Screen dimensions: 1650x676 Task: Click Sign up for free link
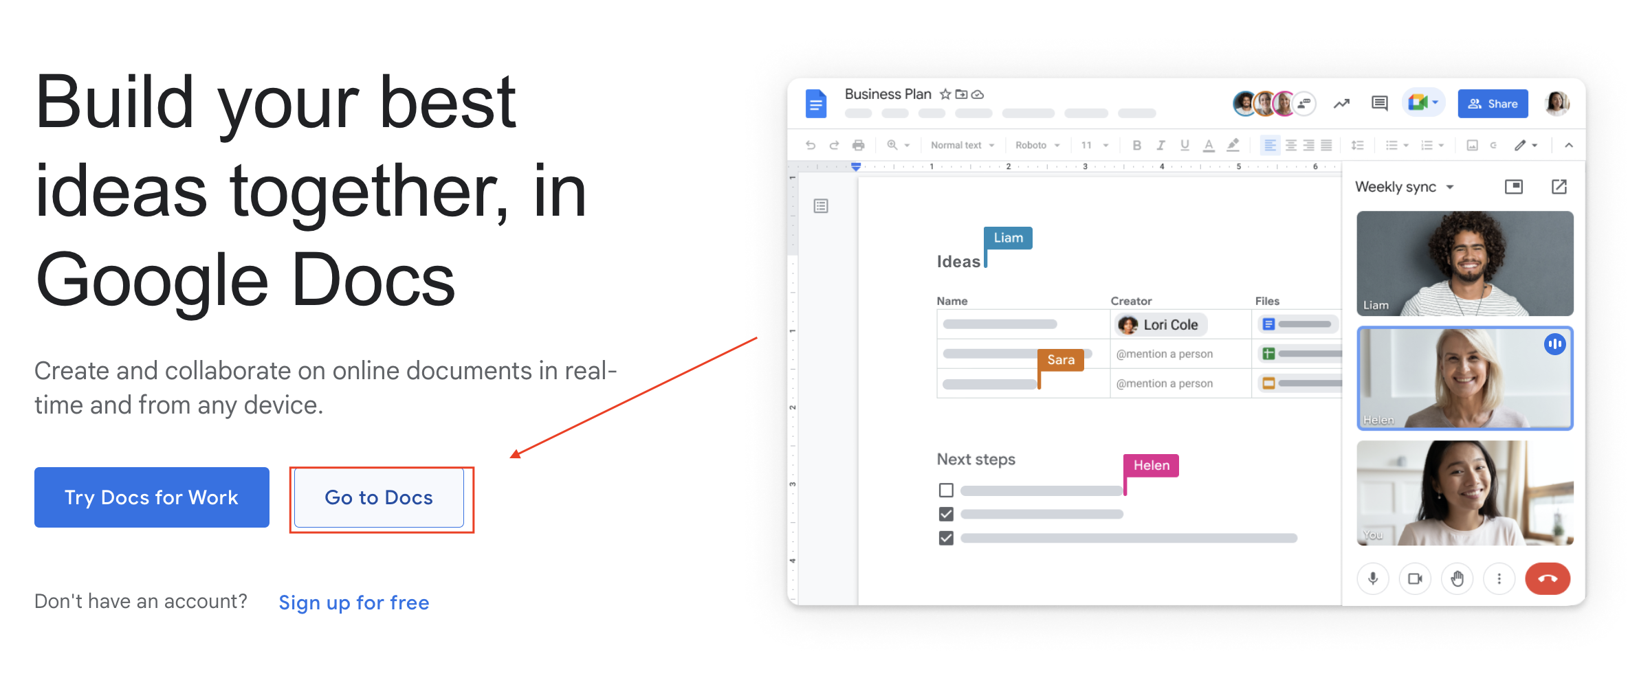353,602
